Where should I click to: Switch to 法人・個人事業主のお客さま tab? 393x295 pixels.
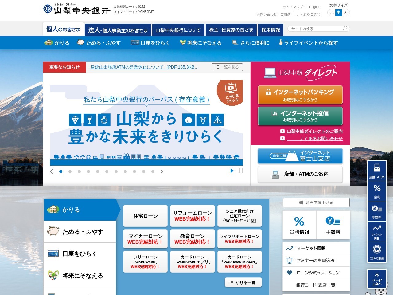click(118, 30)
